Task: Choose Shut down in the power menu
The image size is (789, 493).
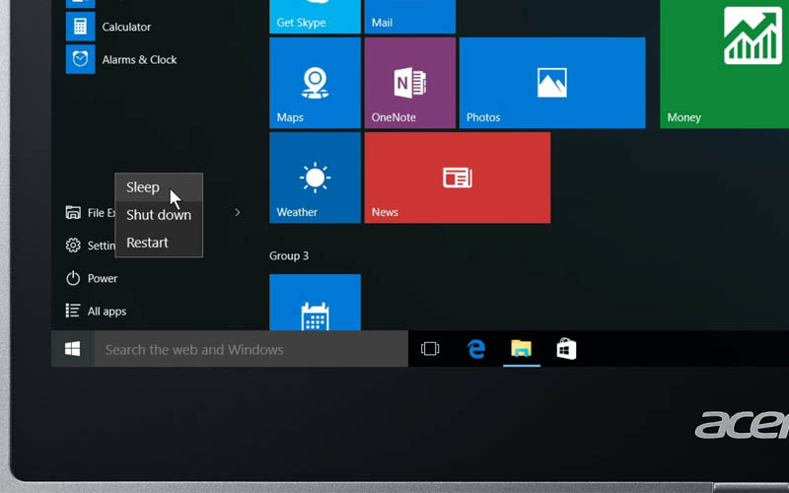Action: (158, 215)
